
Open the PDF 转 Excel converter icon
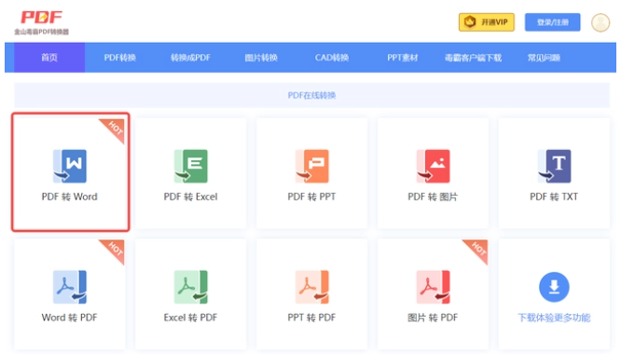[191, 166]
